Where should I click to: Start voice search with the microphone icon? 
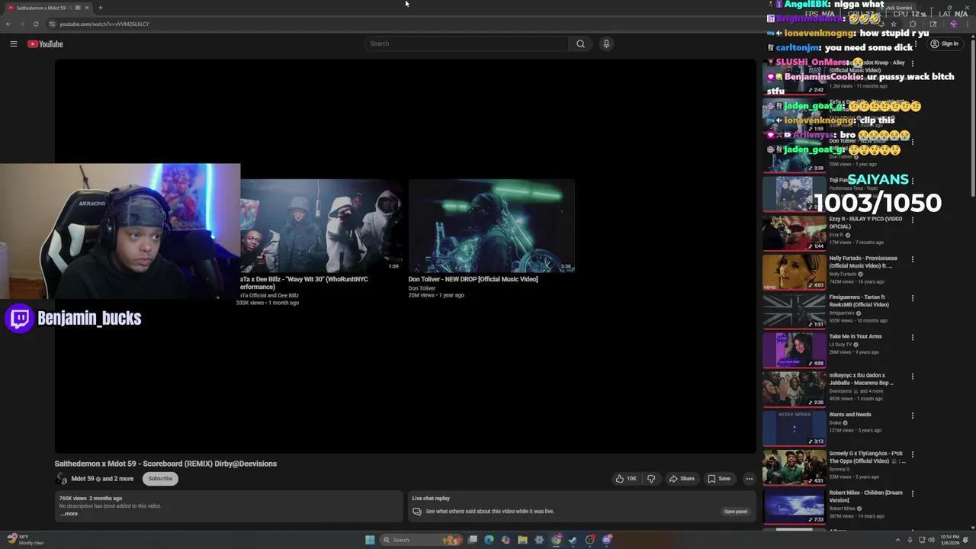click(606, 43)
